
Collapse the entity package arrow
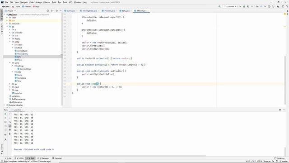coord(10,42)
